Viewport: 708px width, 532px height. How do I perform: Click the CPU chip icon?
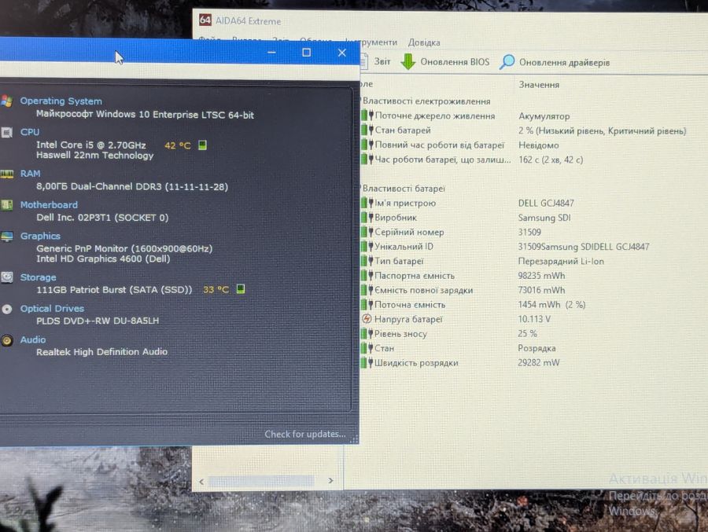click(7, 133)
